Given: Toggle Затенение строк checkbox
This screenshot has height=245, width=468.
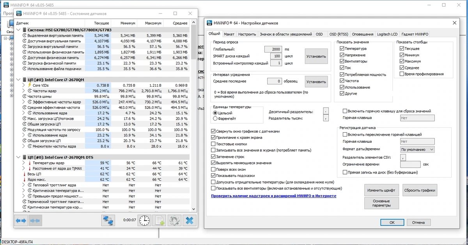Looking at the screenshot, I should tap(213, 157).
